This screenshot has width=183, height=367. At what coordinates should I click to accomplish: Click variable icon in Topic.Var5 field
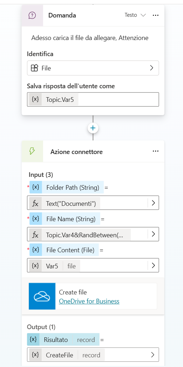pos(35,99)
